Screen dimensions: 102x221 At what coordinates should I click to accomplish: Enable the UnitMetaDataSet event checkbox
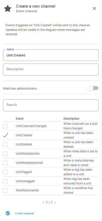click(x=5, y=154)
